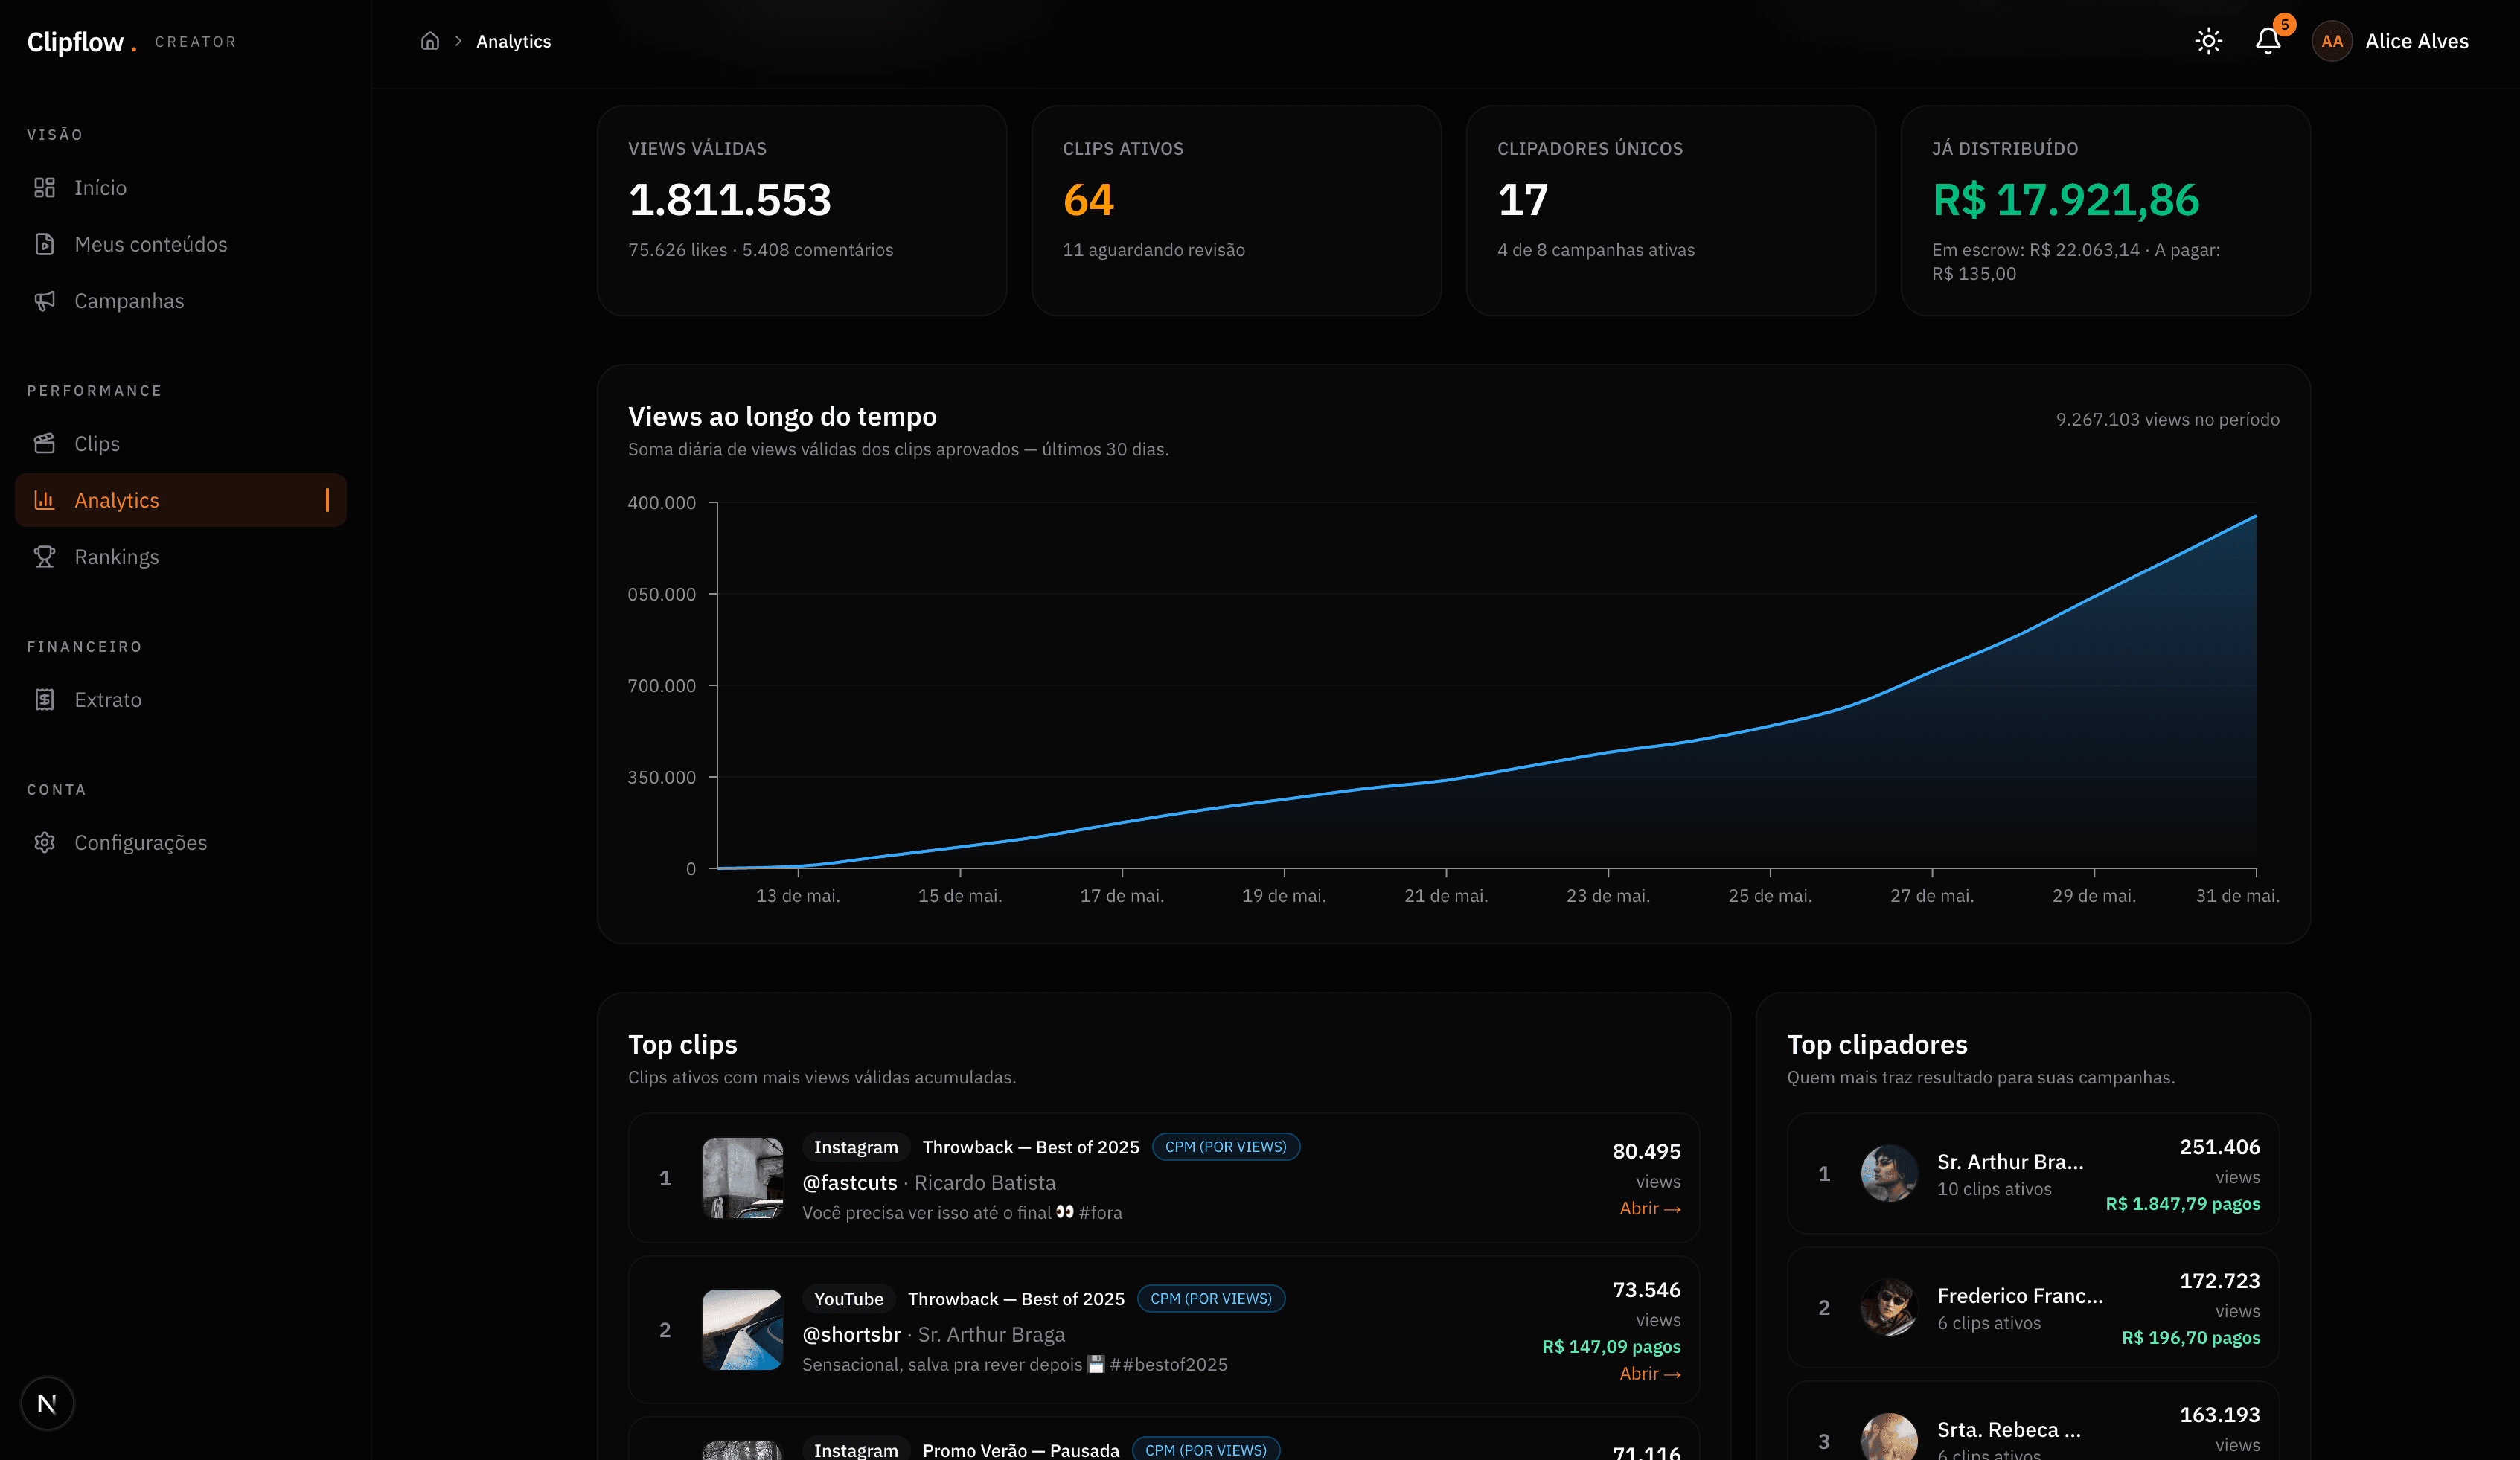This screenshot has width=2520, height=1460.
Task: Click the AA user avatar
Action: [2332, 41]
